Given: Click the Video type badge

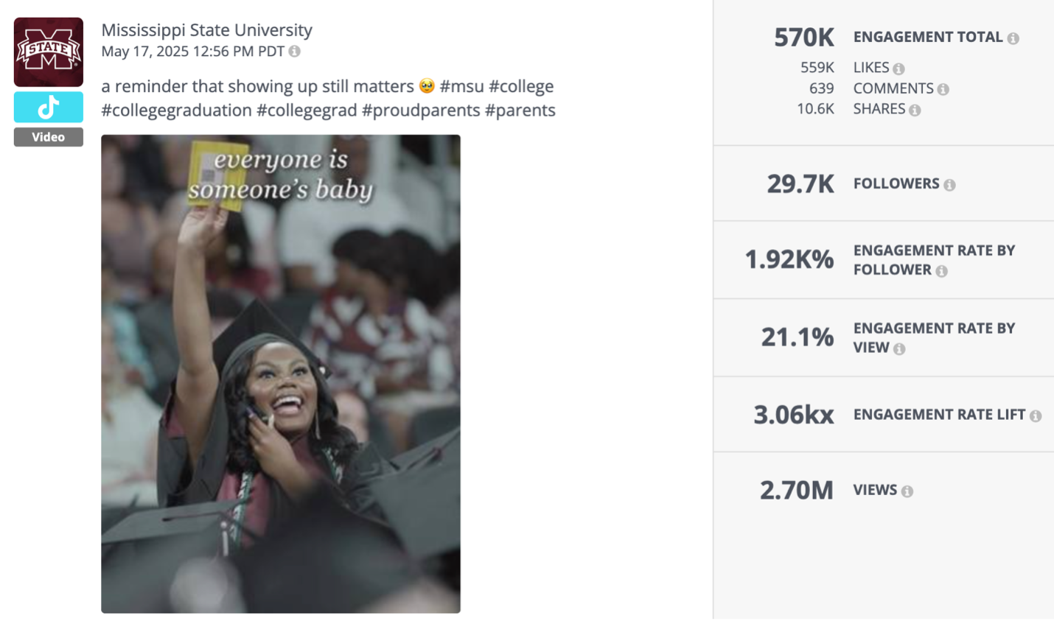Looking at the screenshot, I should click(47, 137).
